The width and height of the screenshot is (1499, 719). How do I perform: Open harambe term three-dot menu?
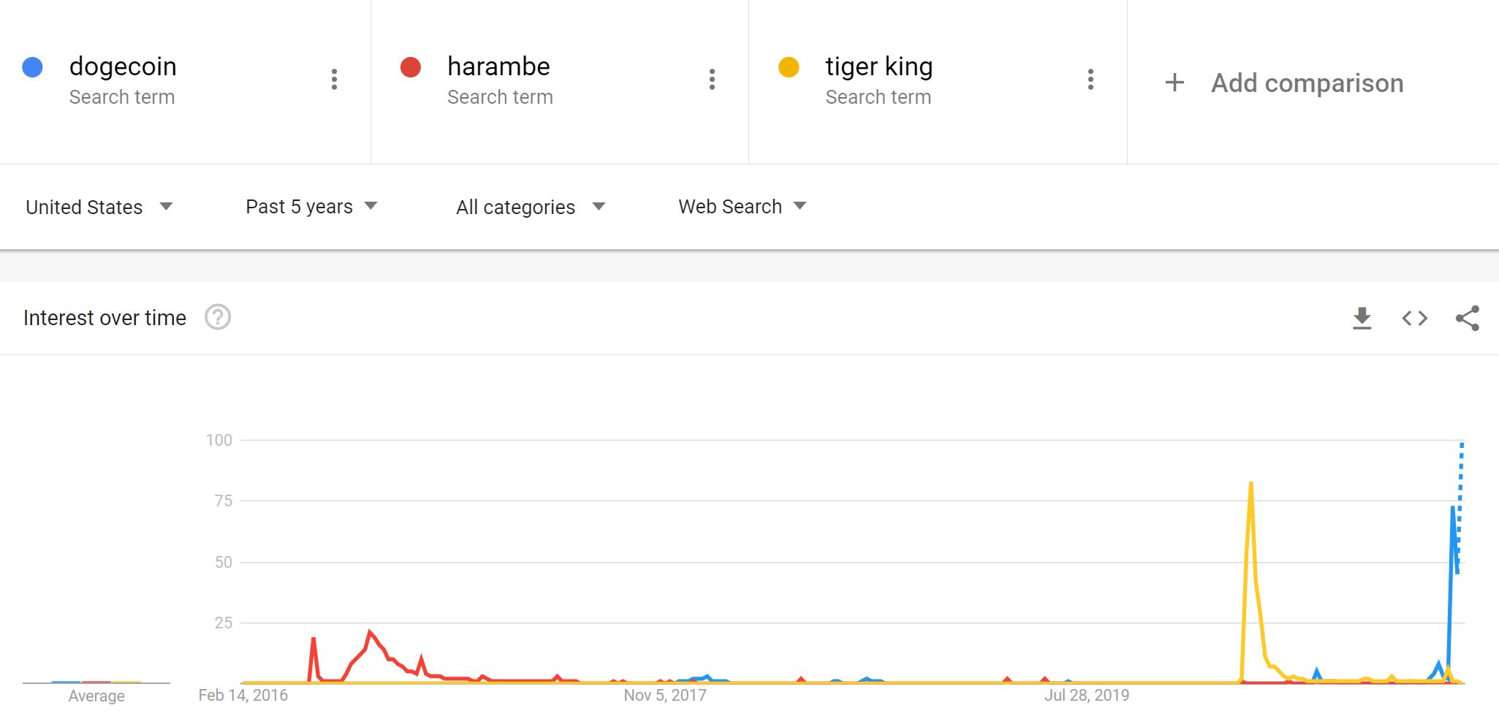tap(712, 79)
